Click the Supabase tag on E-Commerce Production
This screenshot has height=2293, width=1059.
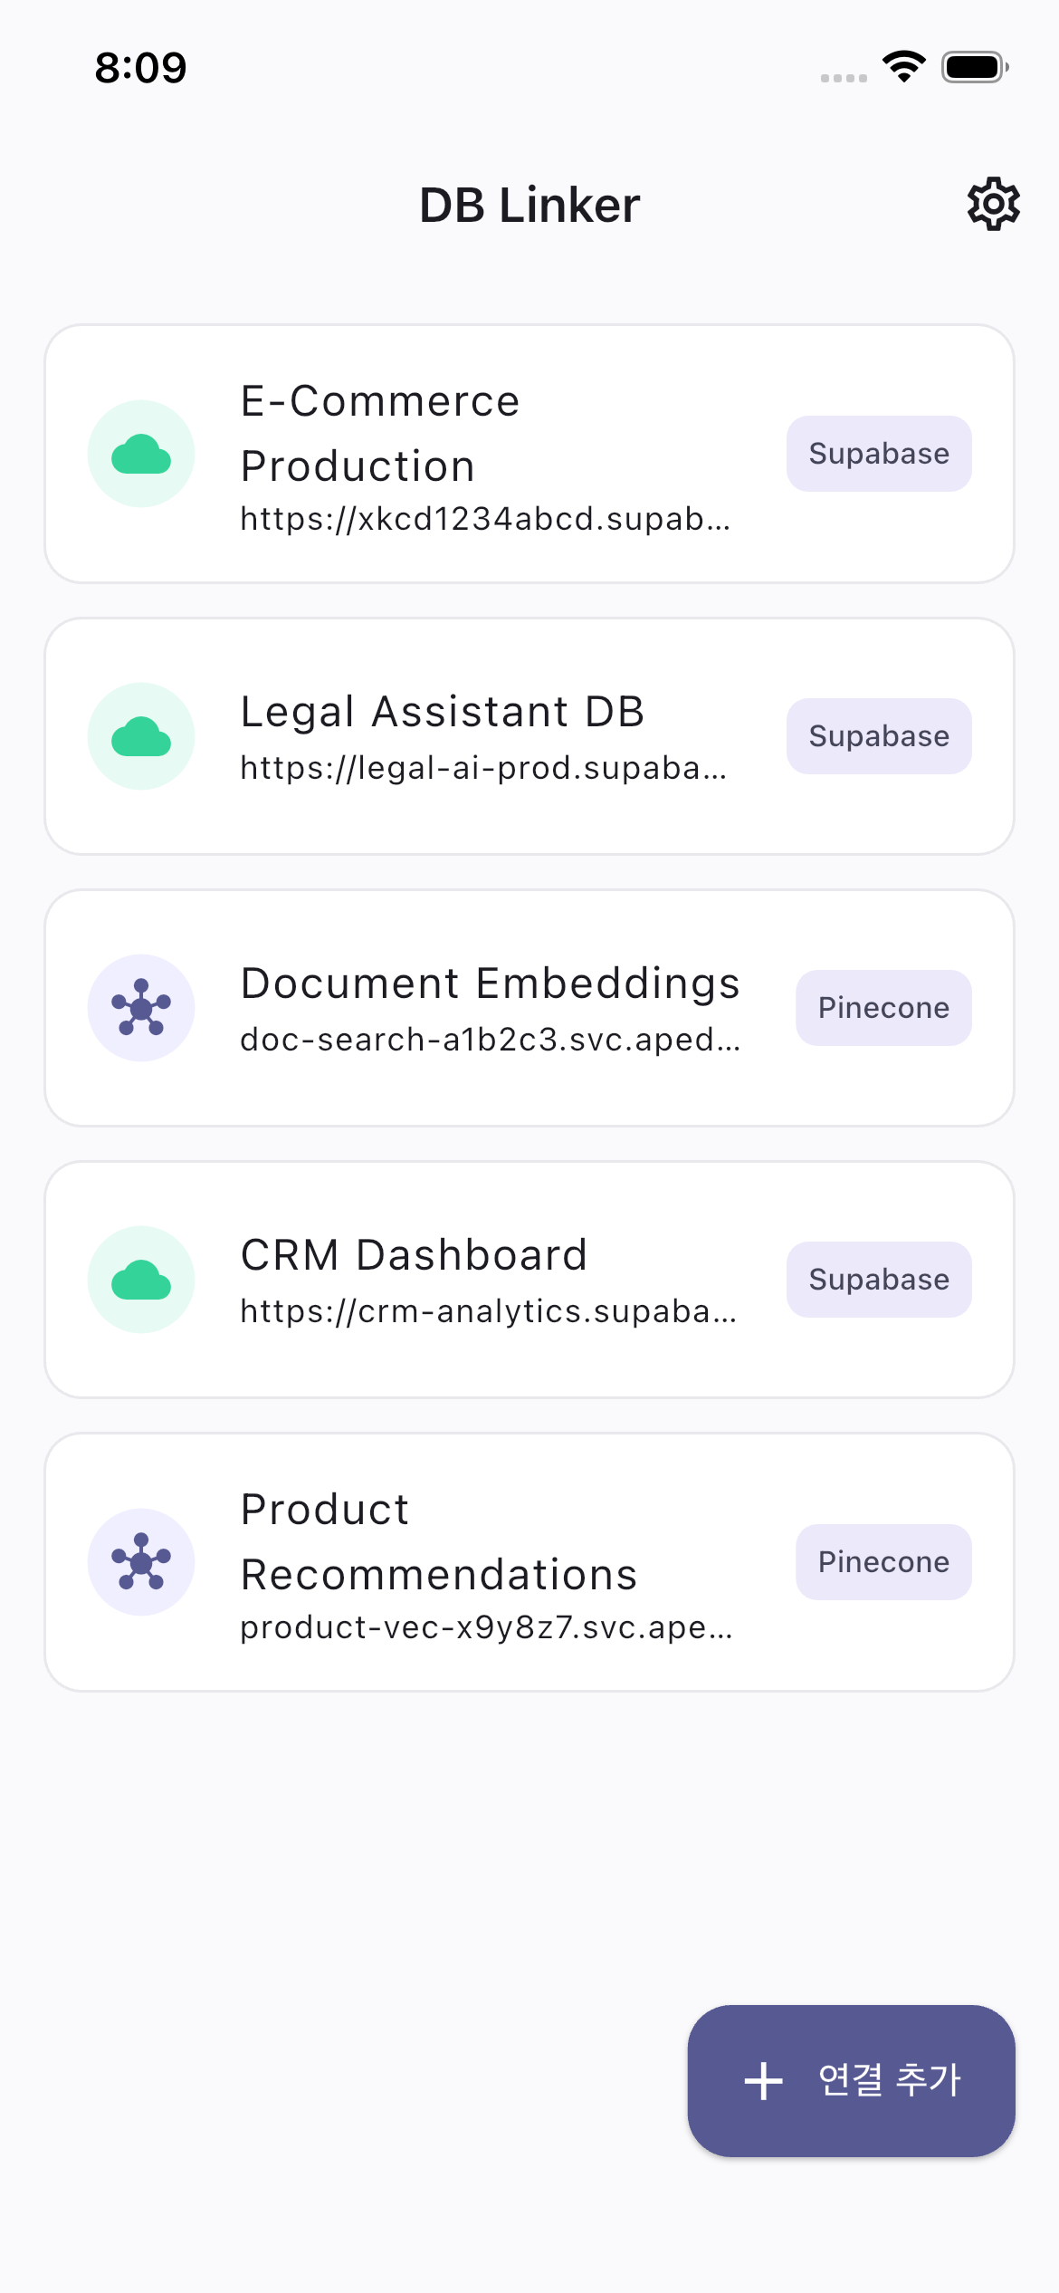click(x=879, y=454)
